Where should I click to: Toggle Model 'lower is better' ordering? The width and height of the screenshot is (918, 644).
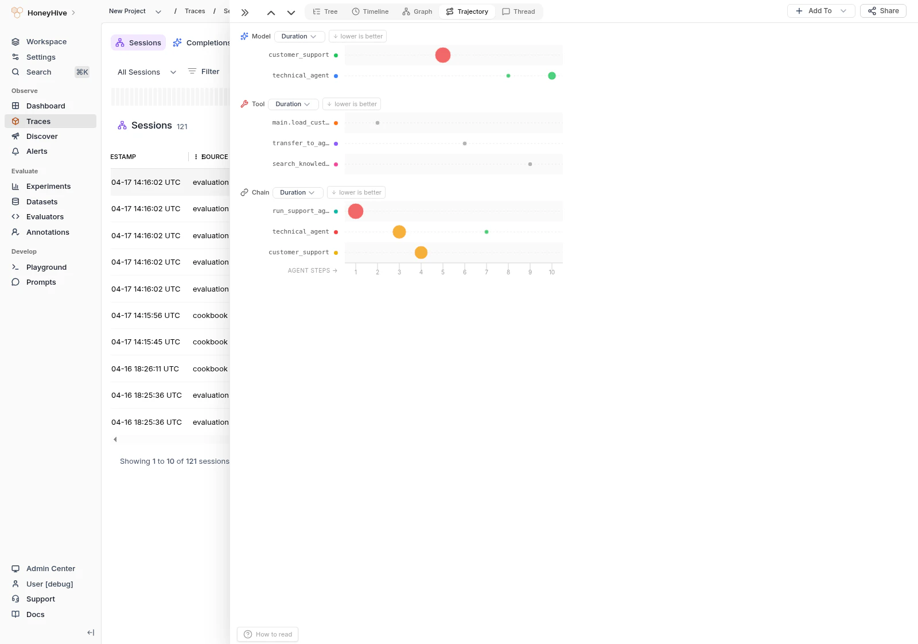coord(358,36)
